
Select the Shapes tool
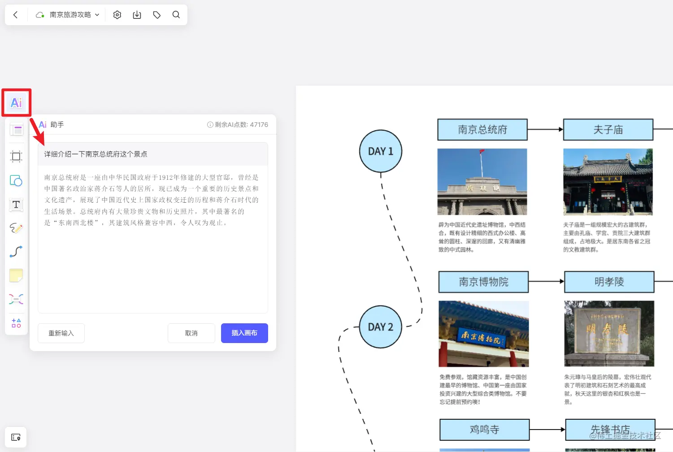click(x=16, y=181)
